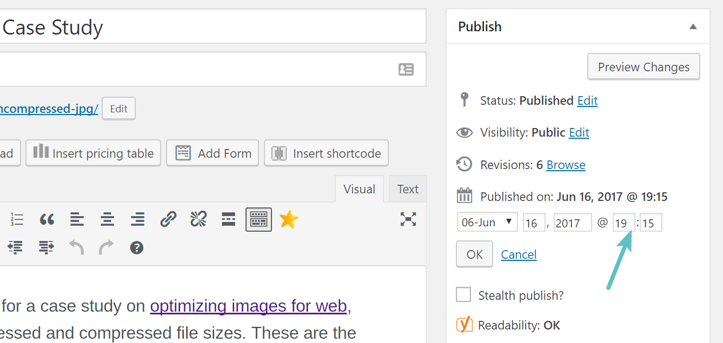Enable the Stealth publish checkbox
This screenshot has height=343, width=723.
coord(463,295)
